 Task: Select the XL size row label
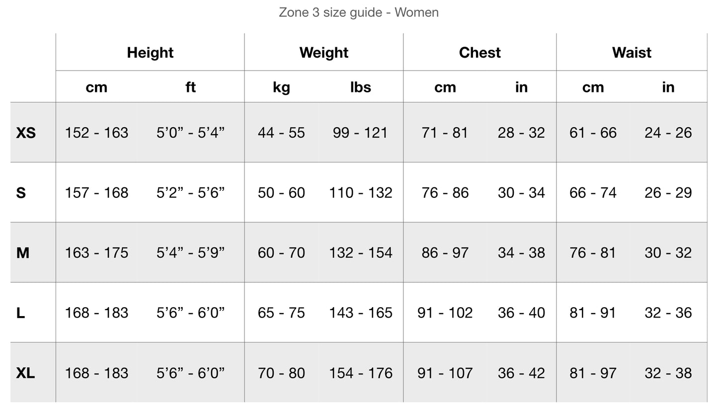point(26,373)
